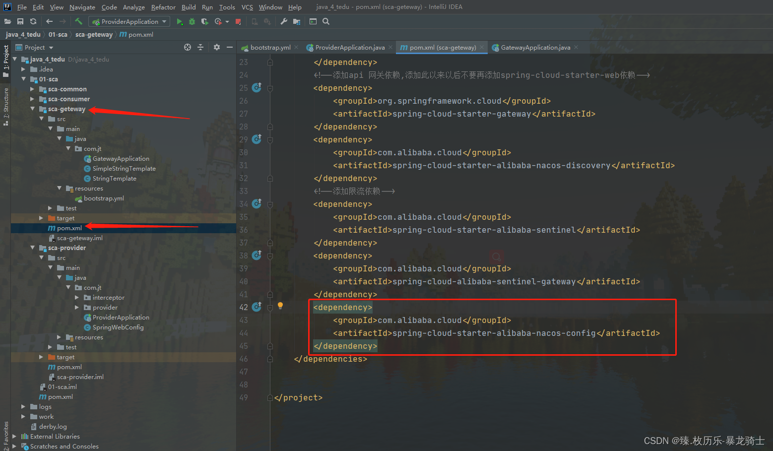Open the VCS menu

tap(247, 7)
